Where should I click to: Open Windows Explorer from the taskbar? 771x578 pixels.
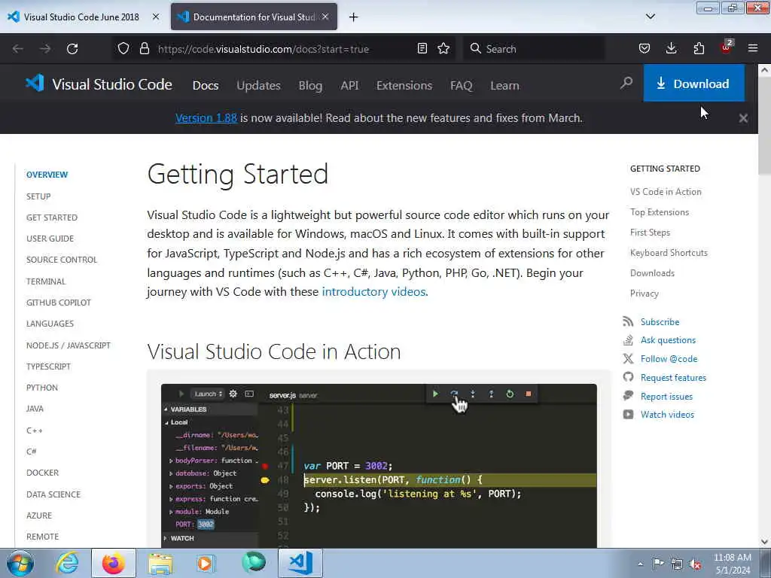tap(160, 563)
